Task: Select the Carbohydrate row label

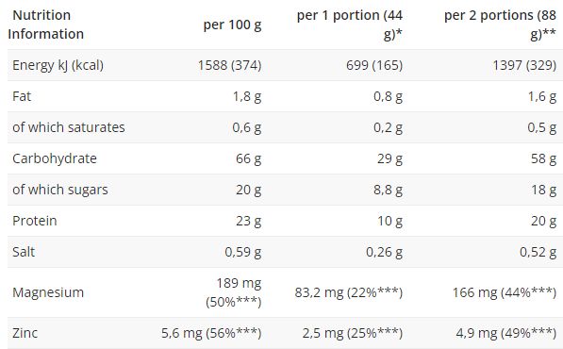Action: click(55, 158)
